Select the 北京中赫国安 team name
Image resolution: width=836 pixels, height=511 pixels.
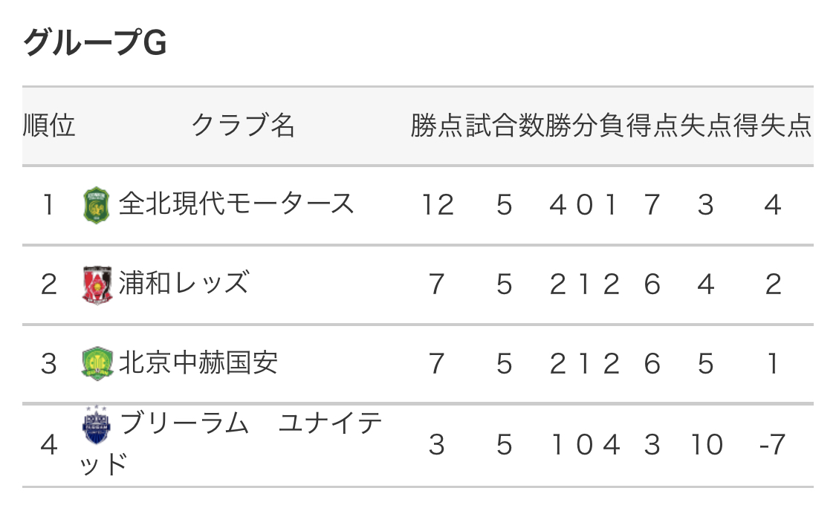(198, 363)
